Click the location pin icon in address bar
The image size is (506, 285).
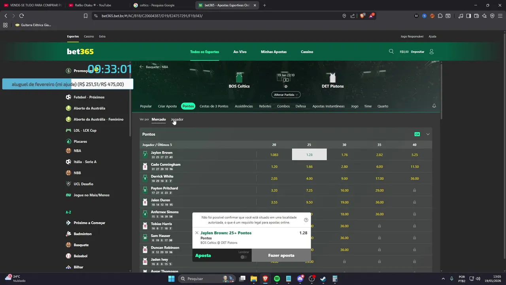(344, 16)
